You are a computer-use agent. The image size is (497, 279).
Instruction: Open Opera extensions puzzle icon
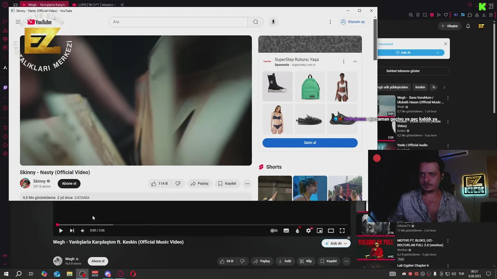[x=470, y=15]
